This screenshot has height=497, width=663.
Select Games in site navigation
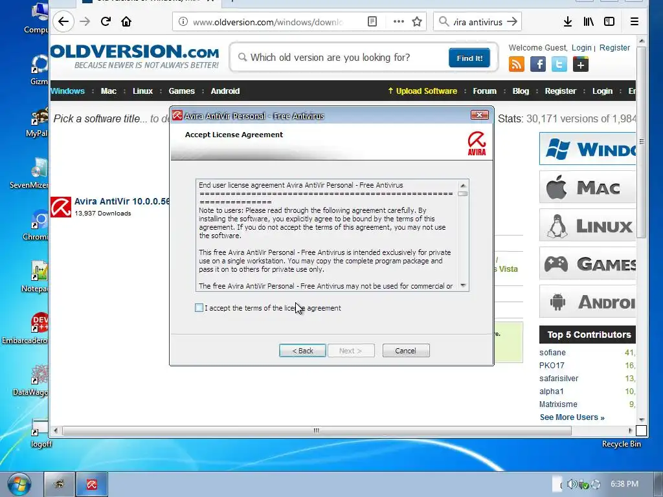coord(182,91)
